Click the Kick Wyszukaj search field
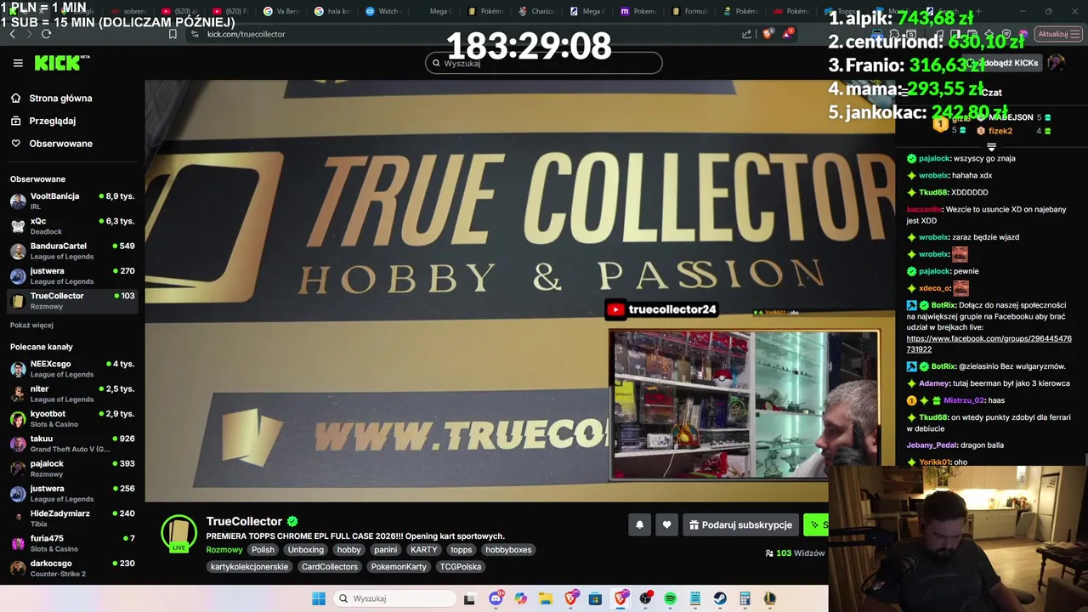1088x612 pixels. [x=544, y=63]
